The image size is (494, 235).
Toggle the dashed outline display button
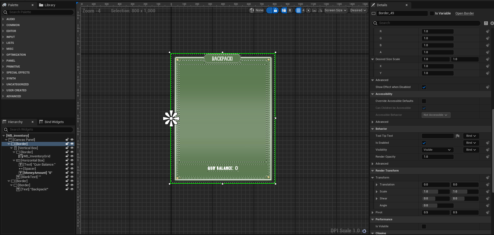(269, 10)
